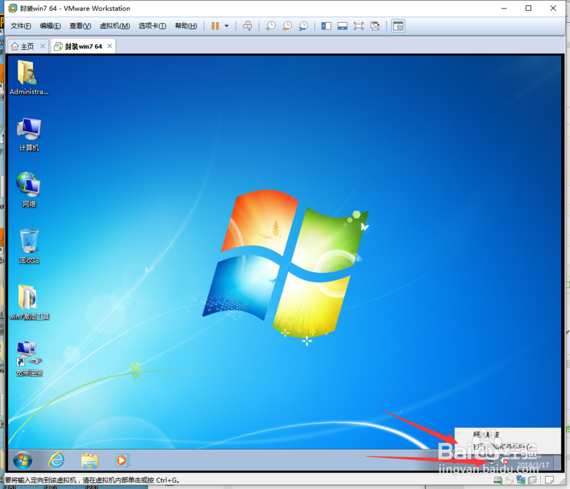Open Windows Explorer from the taskbar
Image resolution: width=570 pixels, height=489 pixels.
coord(90,461)
